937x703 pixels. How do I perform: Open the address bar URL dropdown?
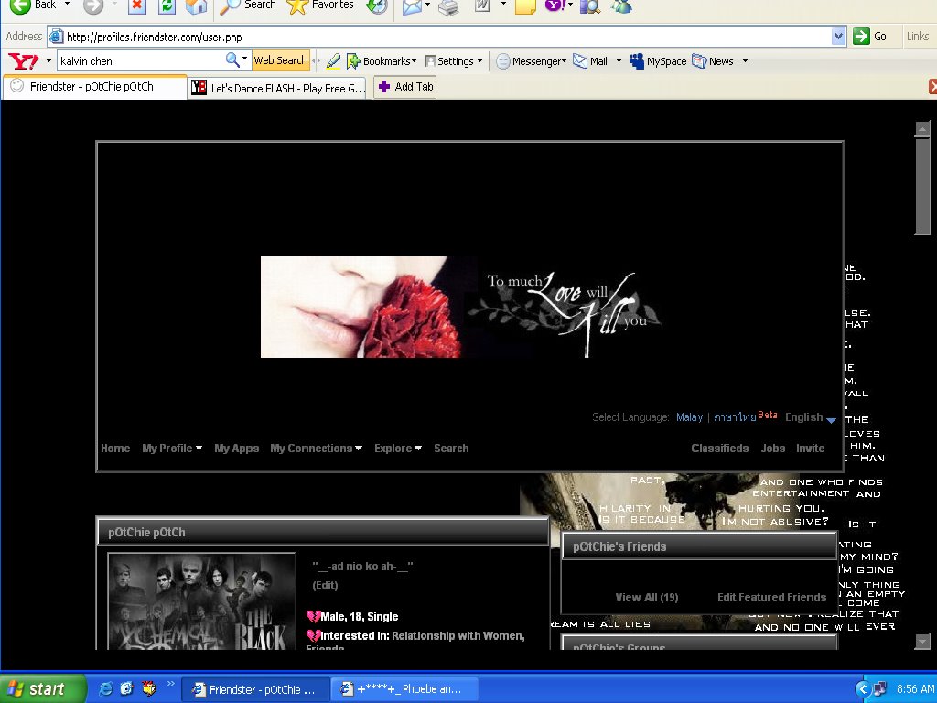pos(838,37)
